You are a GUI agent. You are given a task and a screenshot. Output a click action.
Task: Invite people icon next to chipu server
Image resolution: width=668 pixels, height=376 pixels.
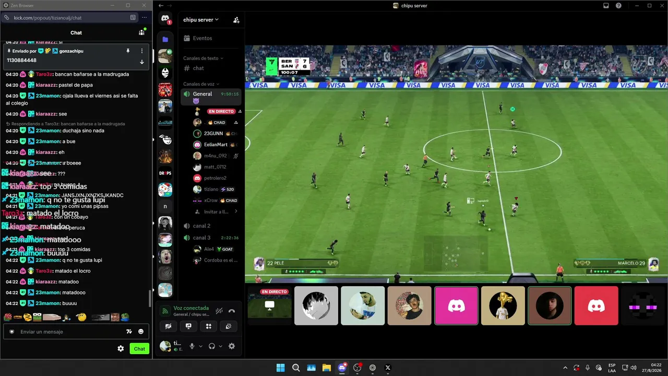[236, 20]
